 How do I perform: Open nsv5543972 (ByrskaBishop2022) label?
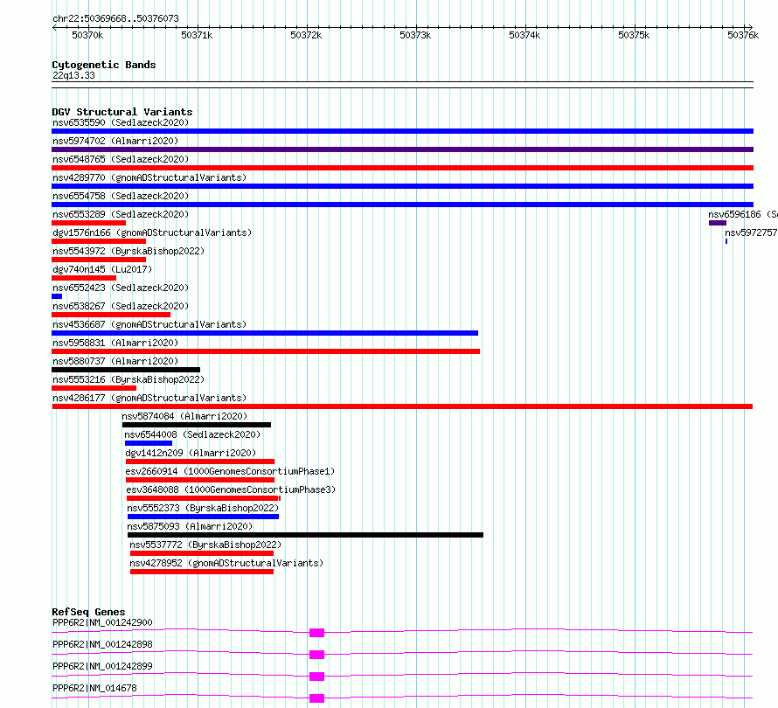pos(129,251)
